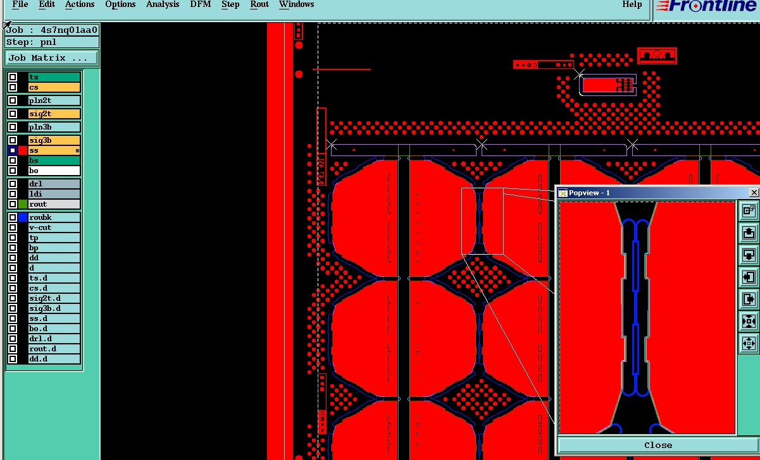This screenshot has width=760, height=460.
Task: Open the Help menu
Action: [632, 4]
